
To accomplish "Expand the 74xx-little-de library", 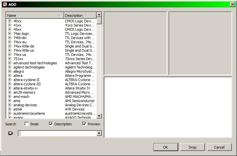I will (9, 46).
